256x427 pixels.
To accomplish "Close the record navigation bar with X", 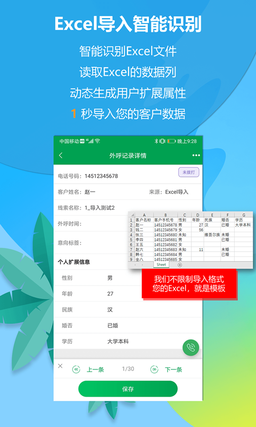I will click(x=60, y=366).
